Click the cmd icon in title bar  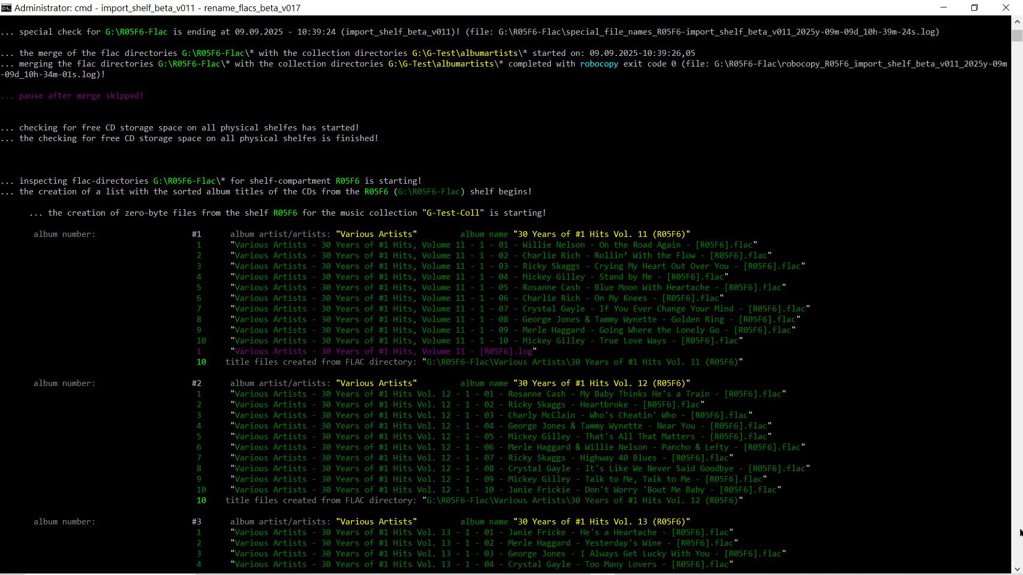point(6,7)
